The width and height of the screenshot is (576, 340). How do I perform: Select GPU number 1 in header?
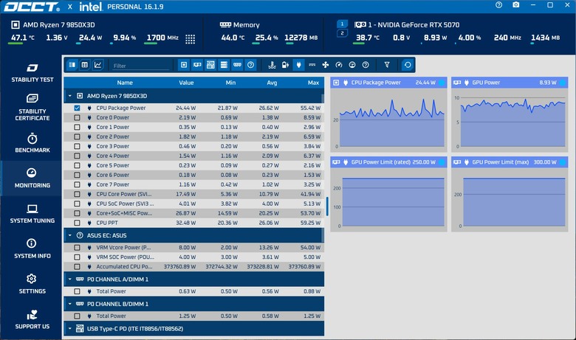tap(342, 24)
